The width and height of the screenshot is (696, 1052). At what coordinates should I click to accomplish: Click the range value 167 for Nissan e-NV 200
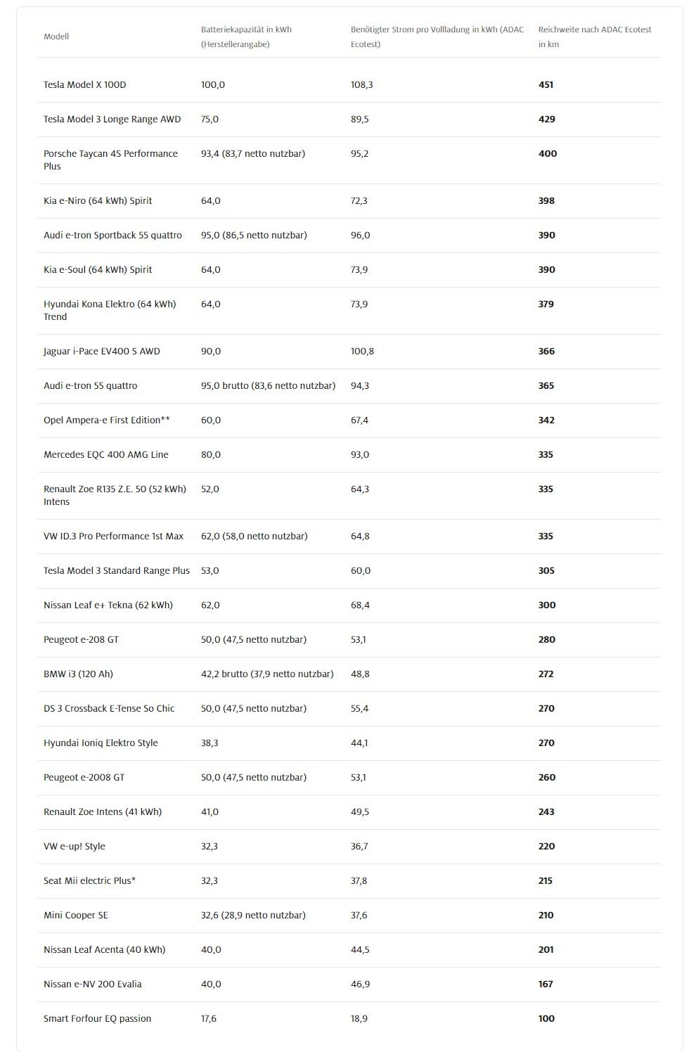click(x=546, y=984)
